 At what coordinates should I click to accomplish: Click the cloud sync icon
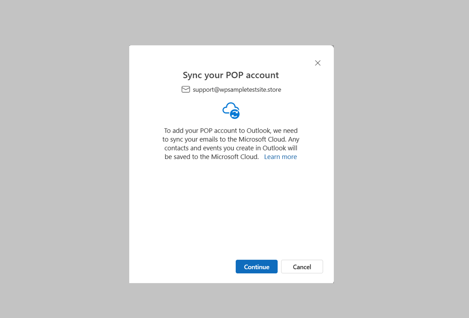pyautogui.click(x=231, y=110)
